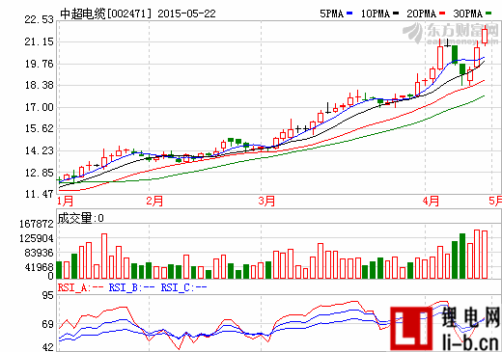Click the 5PMA blue legend swatch
This screenshot has width=502, height=352.
pyautogui.click(x=349, y=14)
